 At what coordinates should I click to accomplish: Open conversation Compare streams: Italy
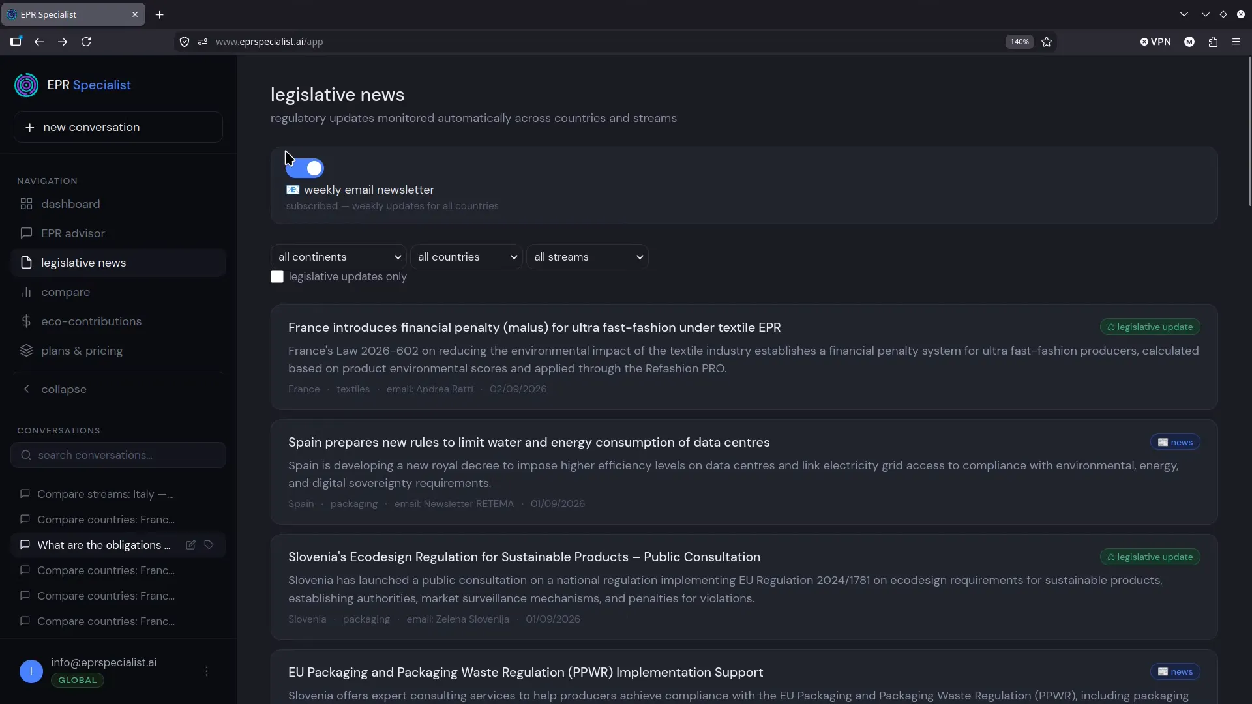point(105,494)
